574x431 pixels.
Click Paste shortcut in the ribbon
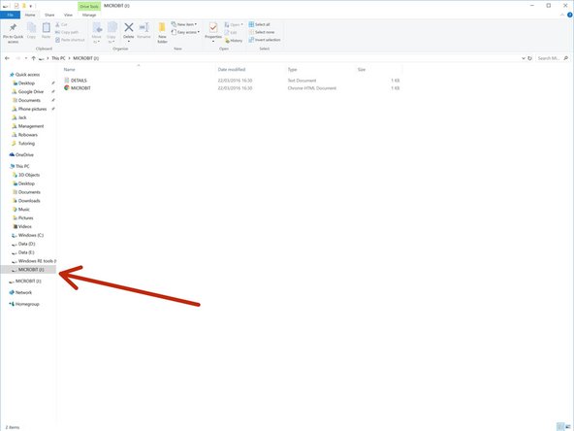pyautogui.click(x=70, y=40)
